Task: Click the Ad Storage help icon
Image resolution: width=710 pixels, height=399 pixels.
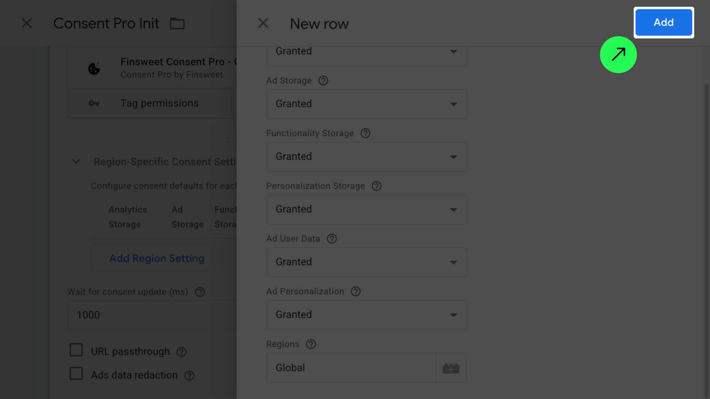Action: point(323,81)
